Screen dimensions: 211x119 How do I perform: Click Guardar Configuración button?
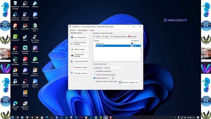click(x=129, y=82)
